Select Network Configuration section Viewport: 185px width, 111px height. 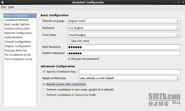tap(20, 33)
